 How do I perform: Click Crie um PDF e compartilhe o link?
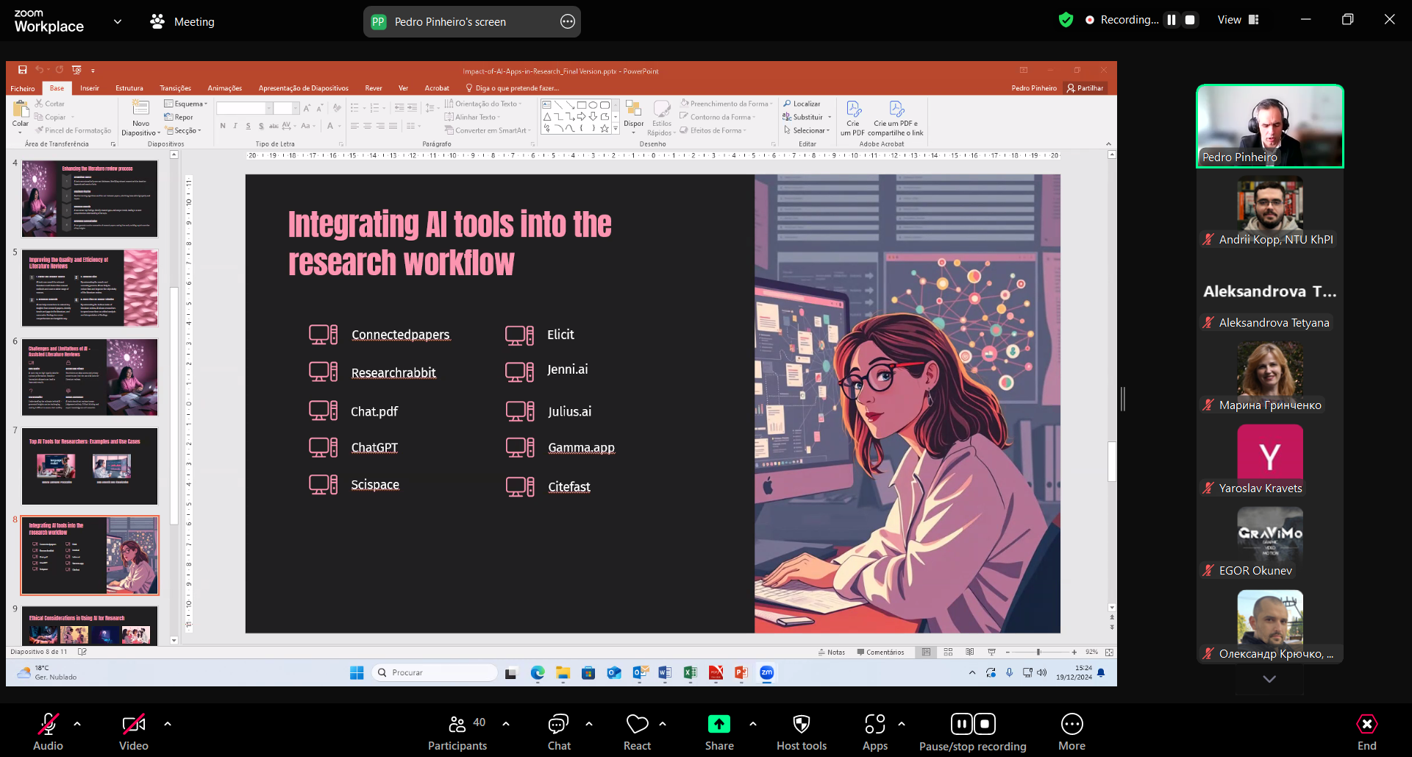896,118
